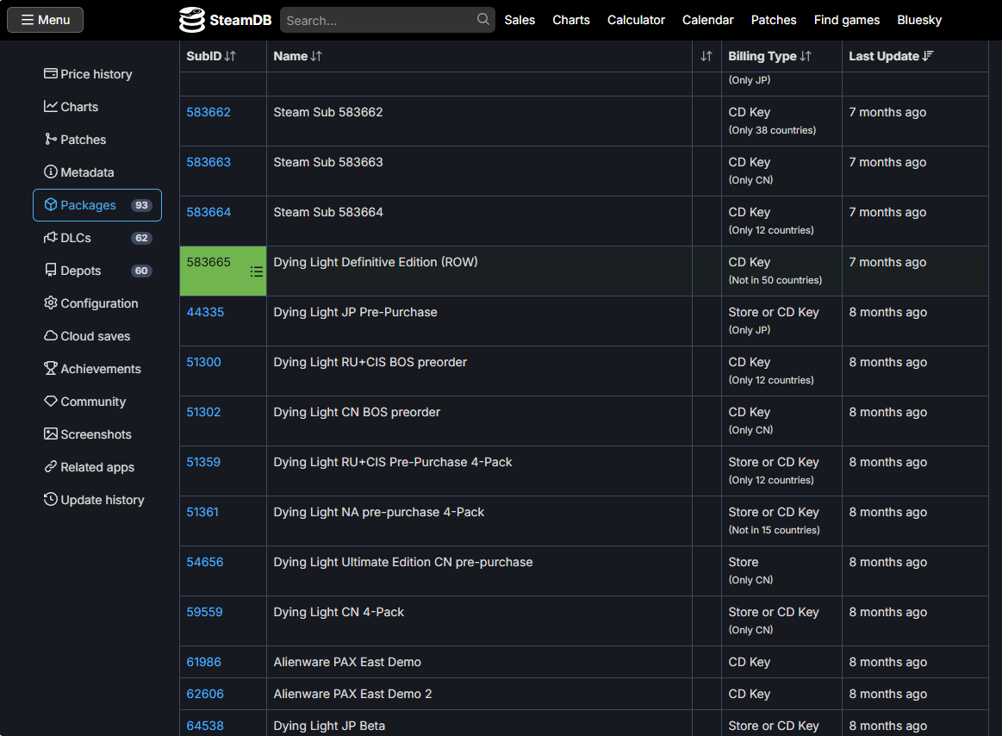The image size is (1002, 736).
Task: Click the Packages cube sidebar icon
Action: (51, 204)
